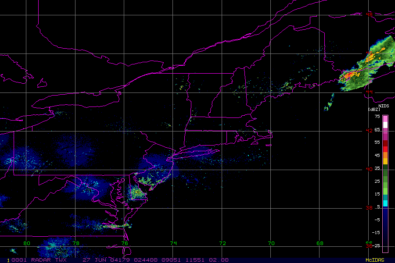Click the TWX station identifier
The image size is (395, 263).
point(61,260)
